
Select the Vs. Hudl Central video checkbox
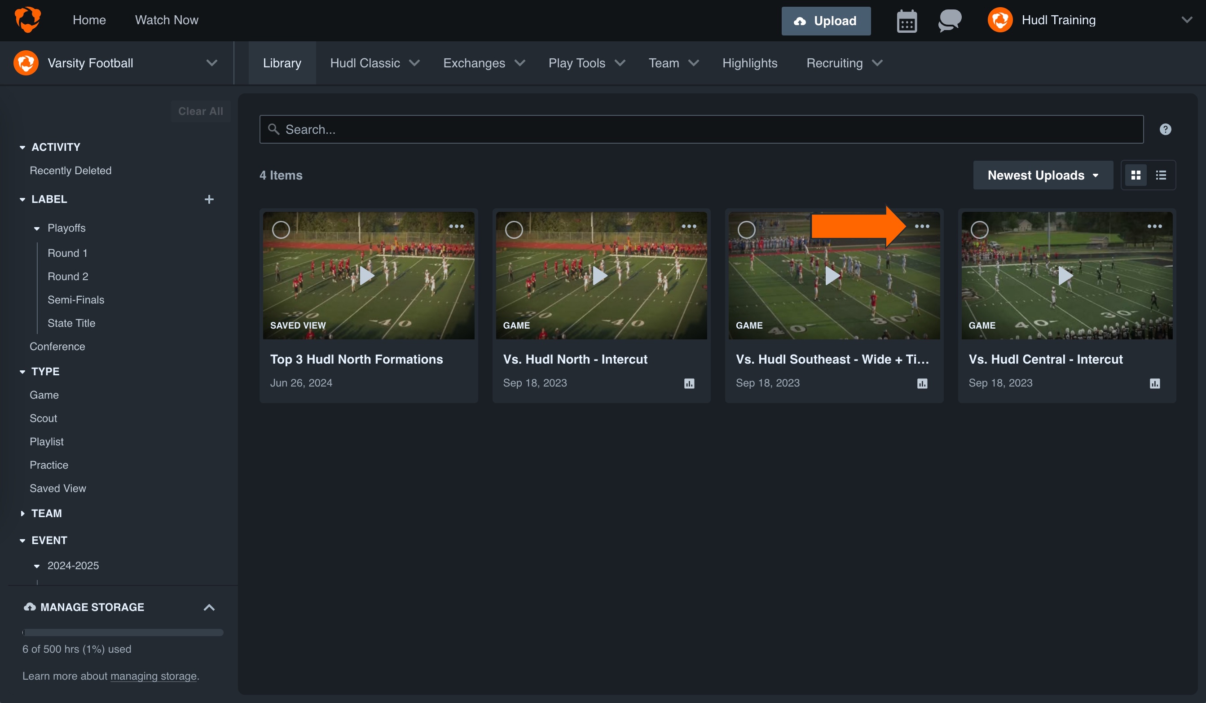[x=979, y=230]
